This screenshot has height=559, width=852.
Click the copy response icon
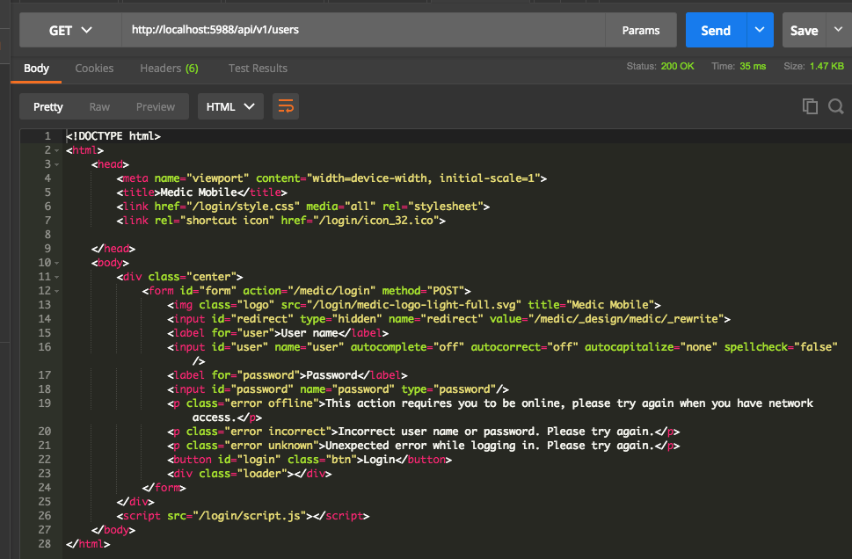(808, 105)
